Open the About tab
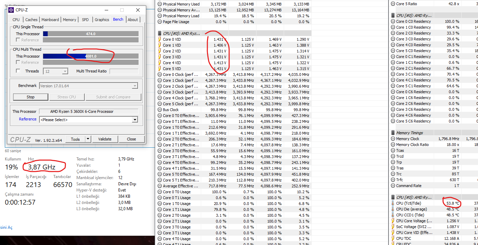 click(133, 20)
